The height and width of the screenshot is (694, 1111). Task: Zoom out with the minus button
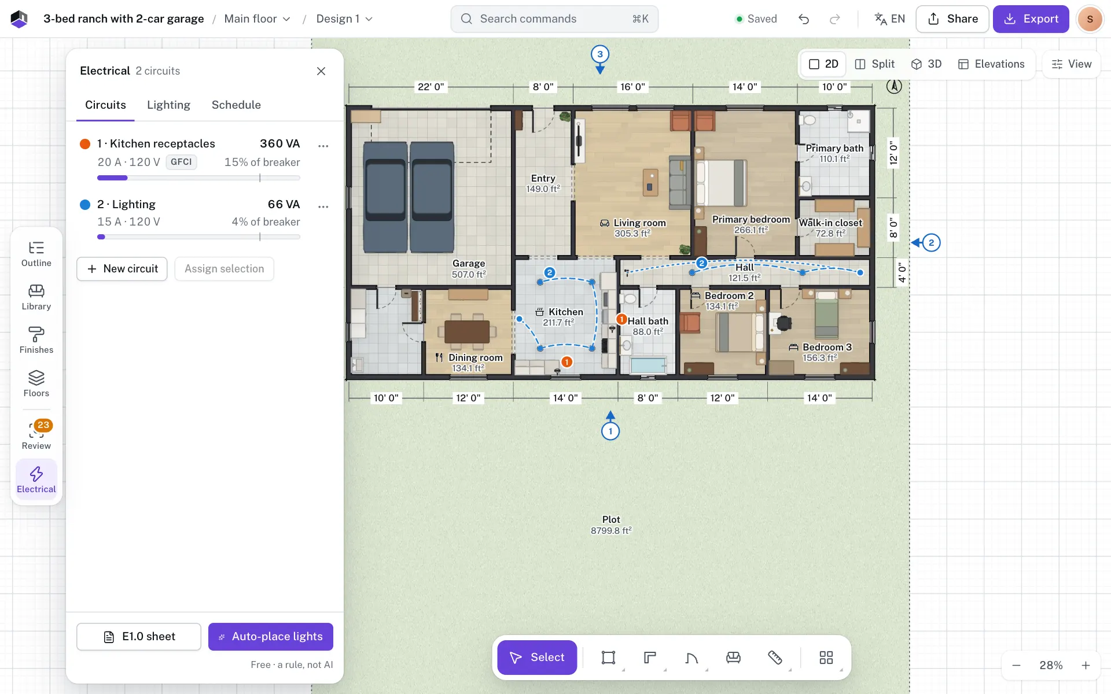click(1016, 666)
